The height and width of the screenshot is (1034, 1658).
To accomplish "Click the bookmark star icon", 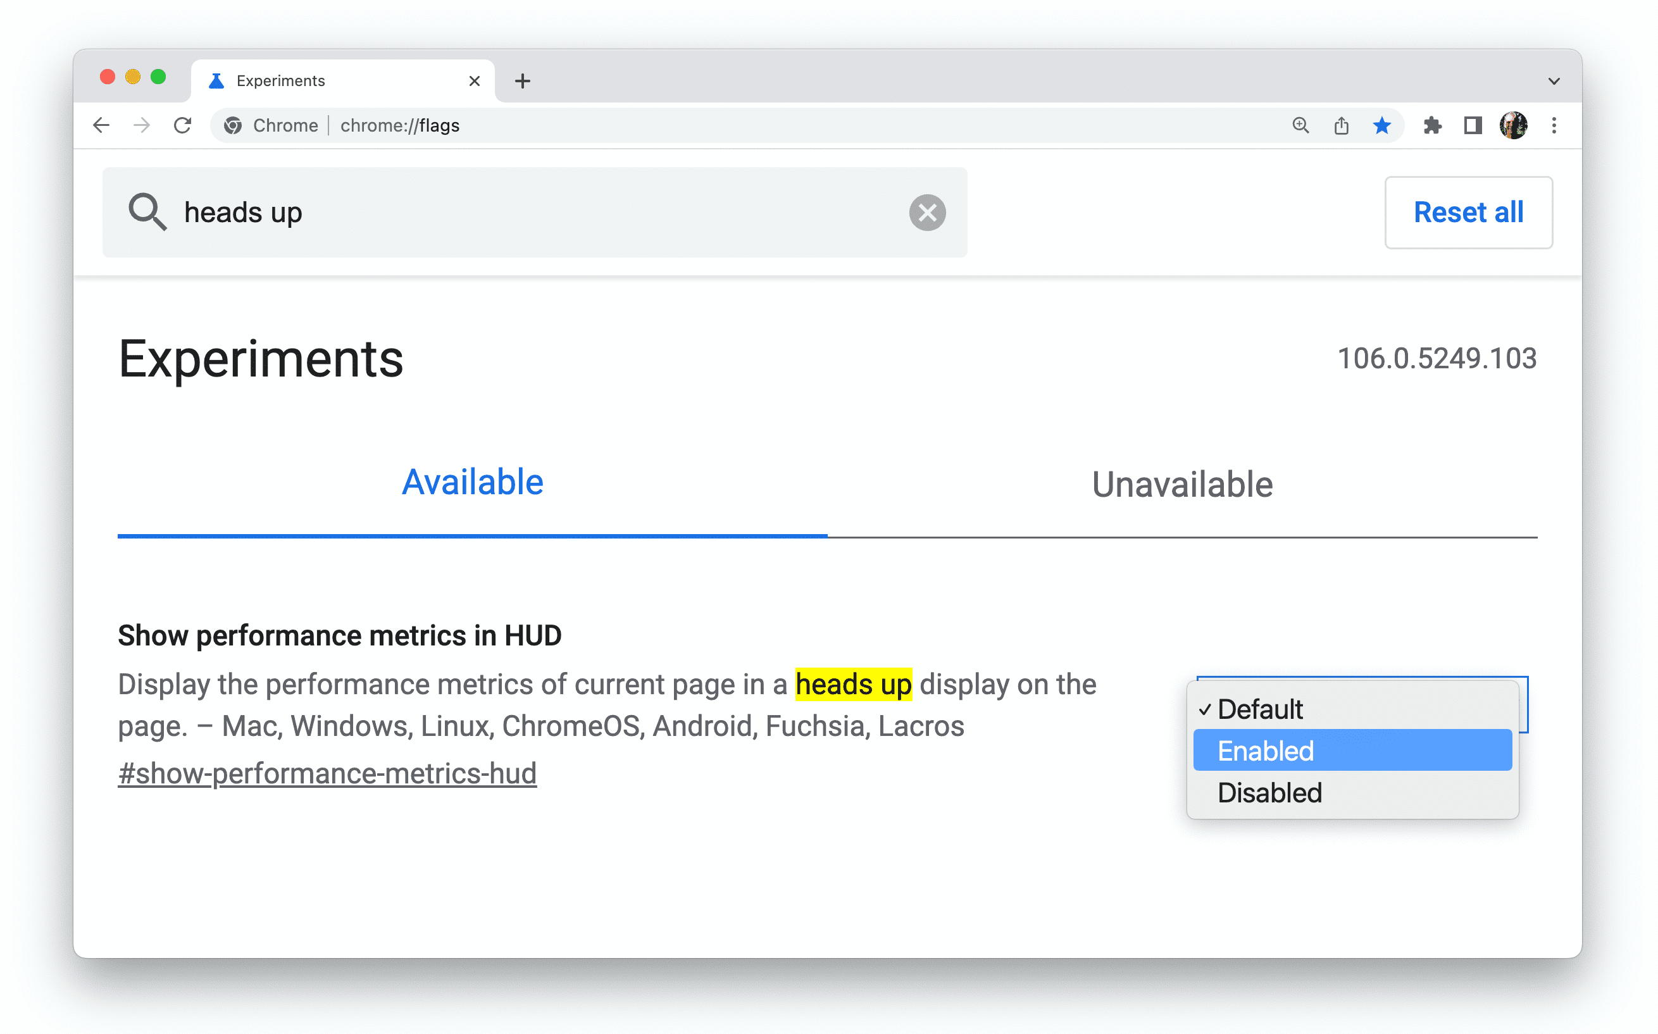I will (1380, 125).
